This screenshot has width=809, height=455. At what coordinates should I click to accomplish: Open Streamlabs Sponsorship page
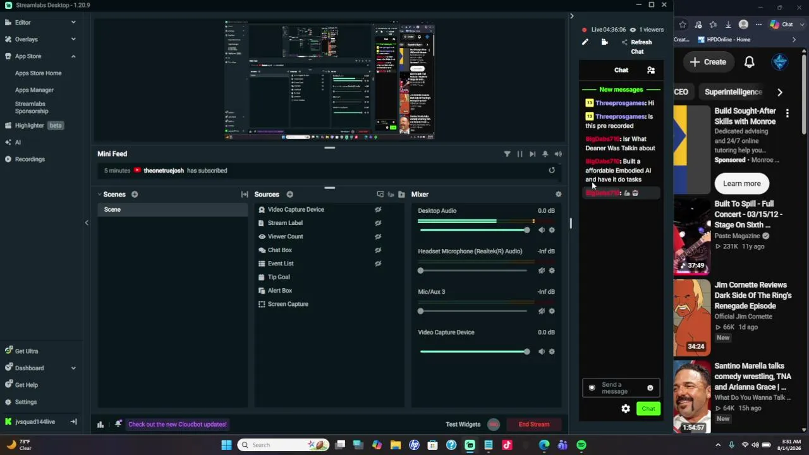32,107
